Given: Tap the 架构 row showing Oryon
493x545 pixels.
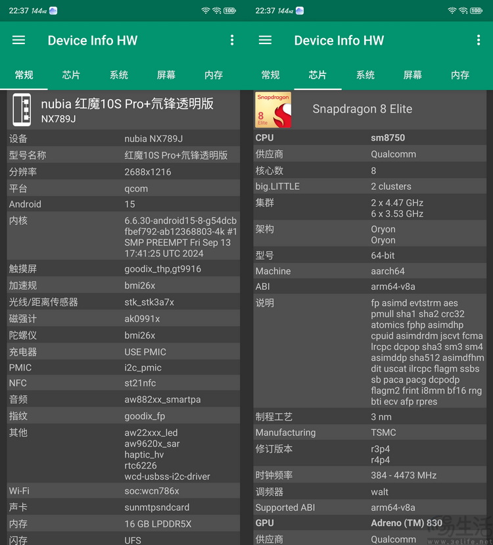Looking at the screenshot, I should pyautogui.click(x=369, y=235).
